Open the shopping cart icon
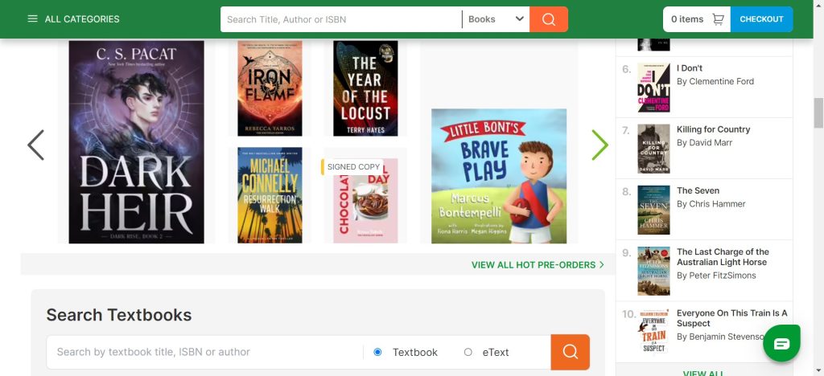 pos(718,19)
